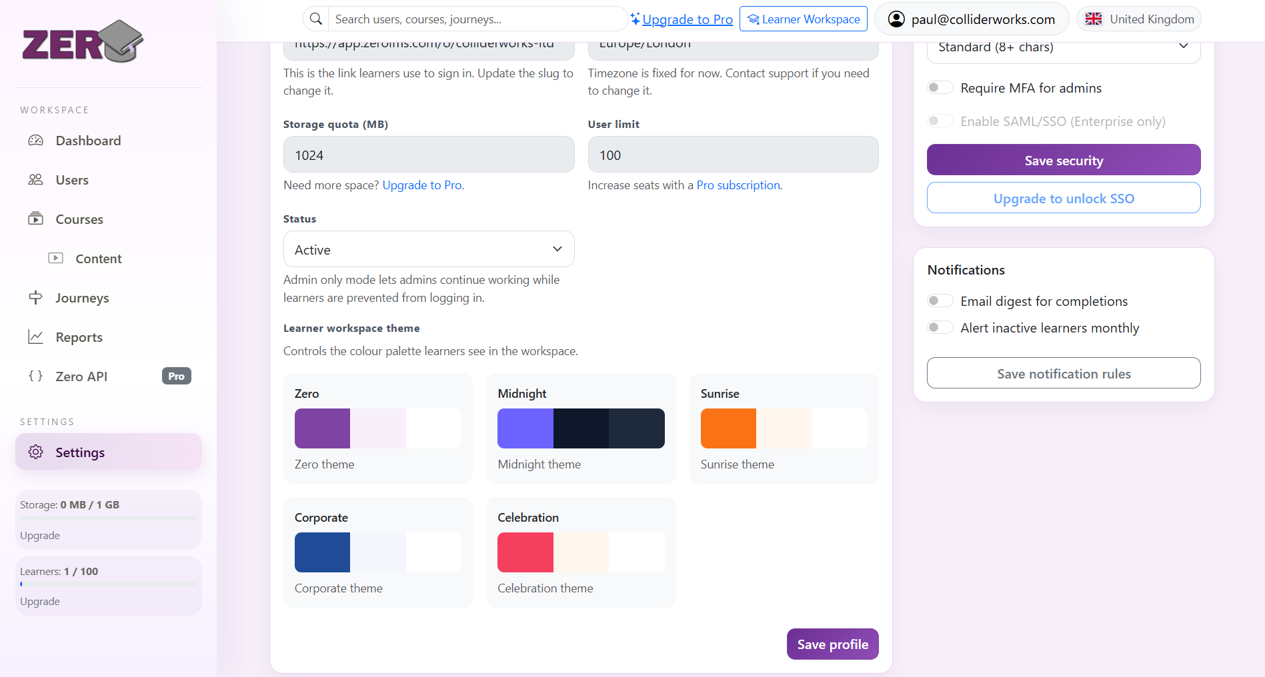Select the Midnight theme colour palette

coord(581,428)
